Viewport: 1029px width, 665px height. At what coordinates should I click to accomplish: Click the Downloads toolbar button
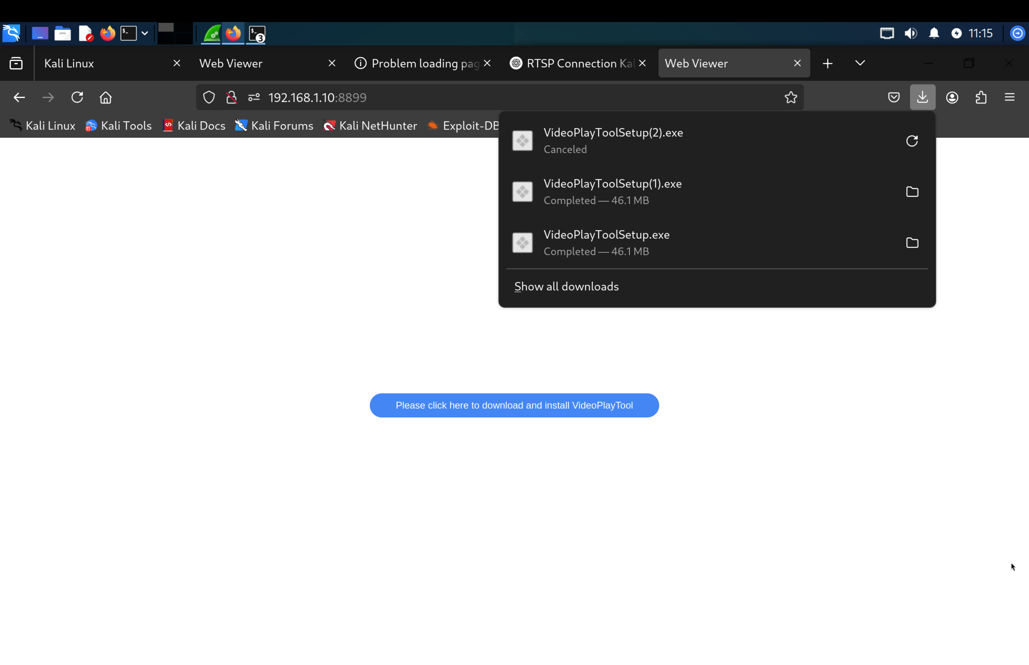pos(922,97)
